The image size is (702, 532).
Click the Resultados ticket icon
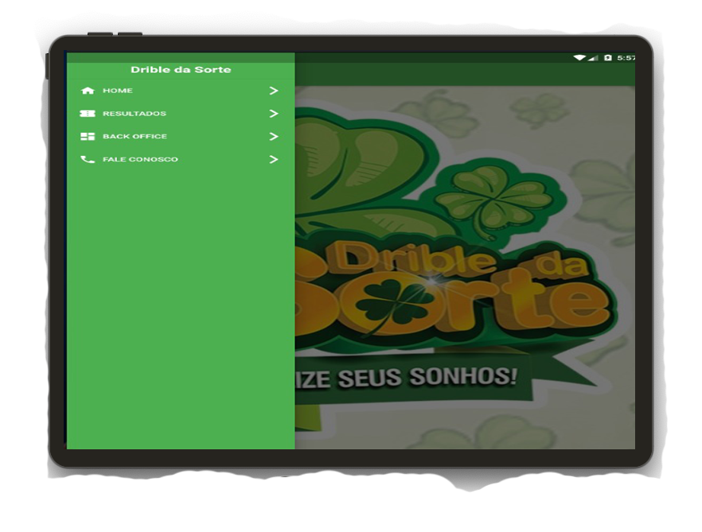tap(88, 114)
